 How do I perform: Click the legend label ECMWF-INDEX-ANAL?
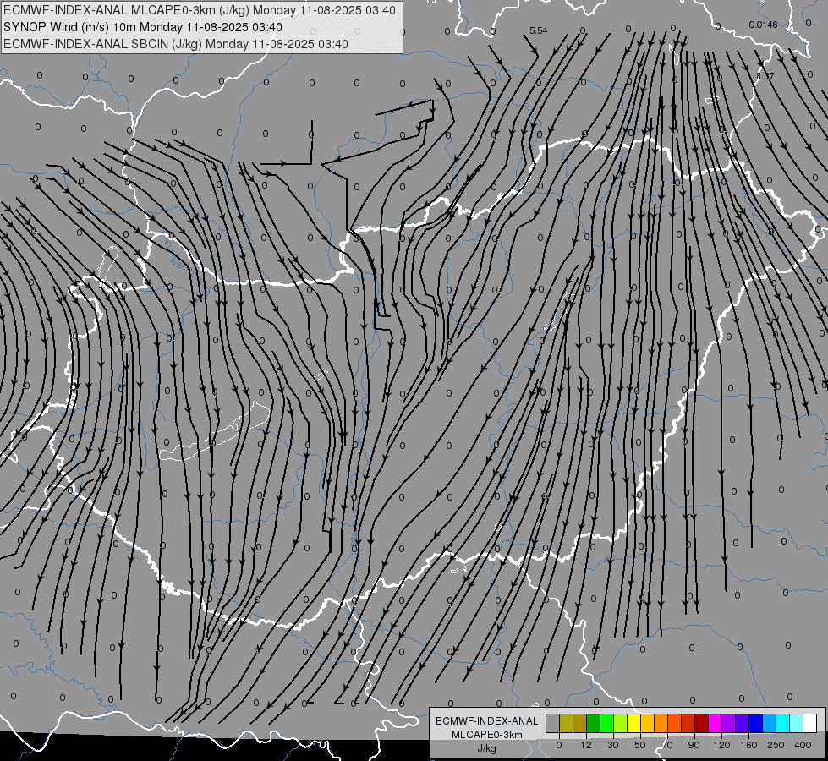click(x=486, y=721)
